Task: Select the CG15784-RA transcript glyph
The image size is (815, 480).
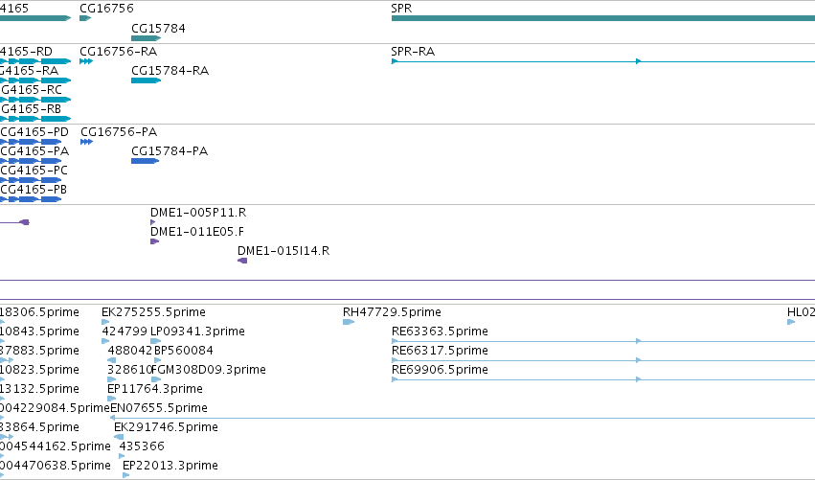Action: tap(147, 80)
